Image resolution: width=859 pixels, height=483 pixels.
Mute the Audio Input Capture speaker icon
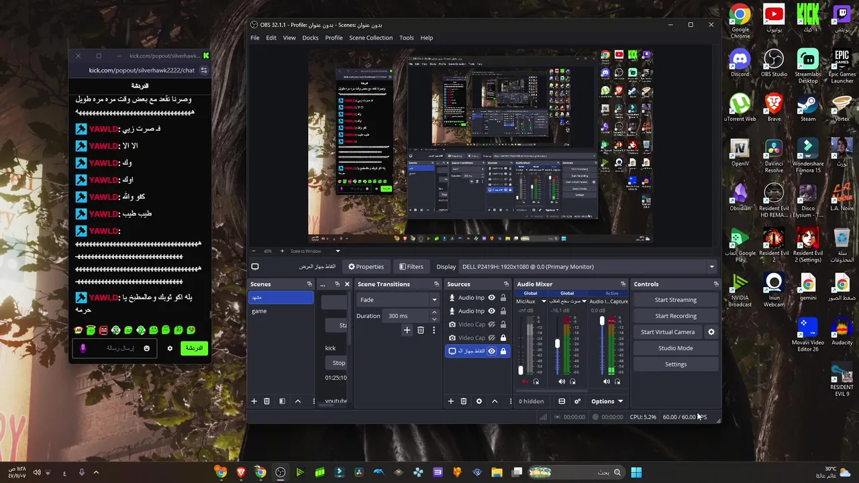click(607, 382)
